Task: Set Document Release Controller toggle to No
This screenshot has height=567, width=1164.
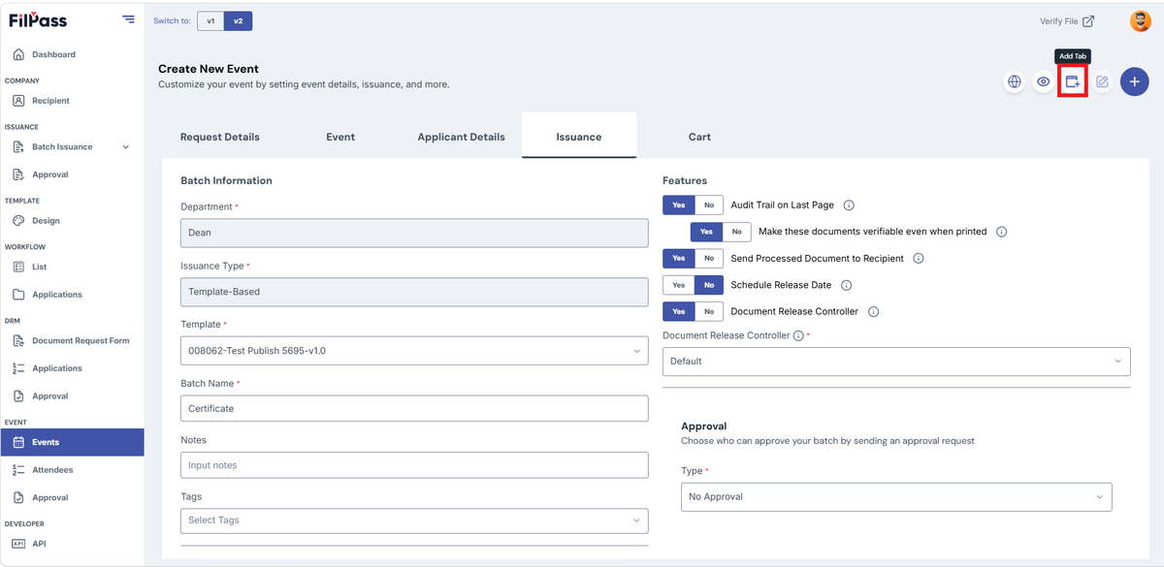Action: 709,312
